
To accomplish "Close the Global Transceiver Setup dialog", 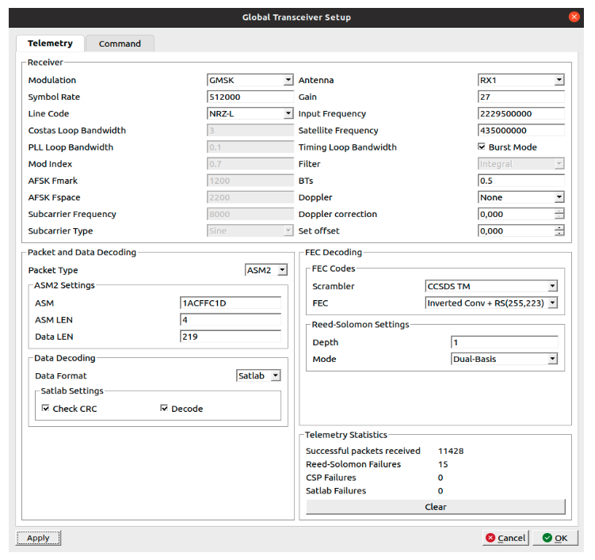I will click(x=574, y=17).
